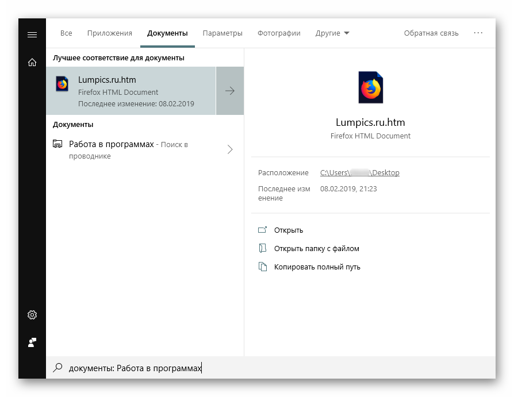Click the Lumpics.ru.htm title in preview pane
This screenshot has width=514, height=397.
coord(370,122)
